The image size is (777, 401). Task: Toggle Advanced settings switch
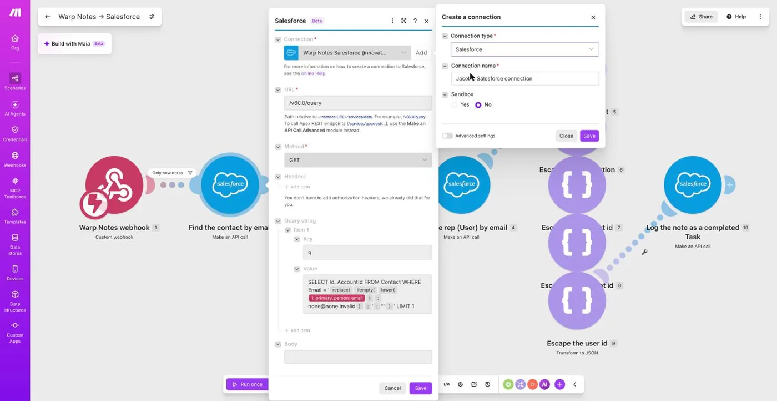pos(447,136)
